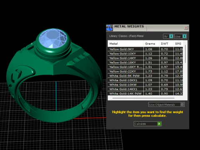Click the 1.12 grams value for 10KY
Screen dimensions: 200x150
pyautogui.click(x=149, y=54)
